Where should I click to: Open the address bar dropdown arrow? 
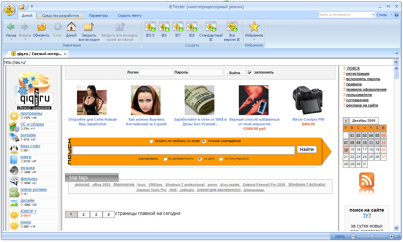coord(396,62)
